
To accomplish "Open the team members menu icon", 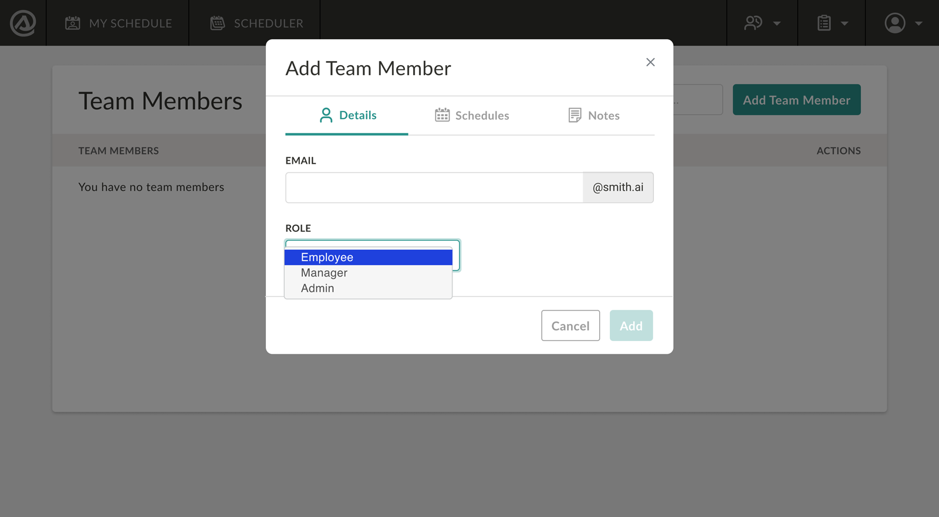I will (753, 23).
